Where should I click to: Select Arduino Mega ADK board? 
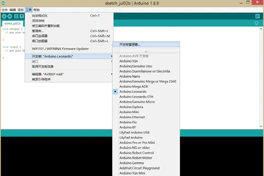pyautogui.click(x=146, y=86)
